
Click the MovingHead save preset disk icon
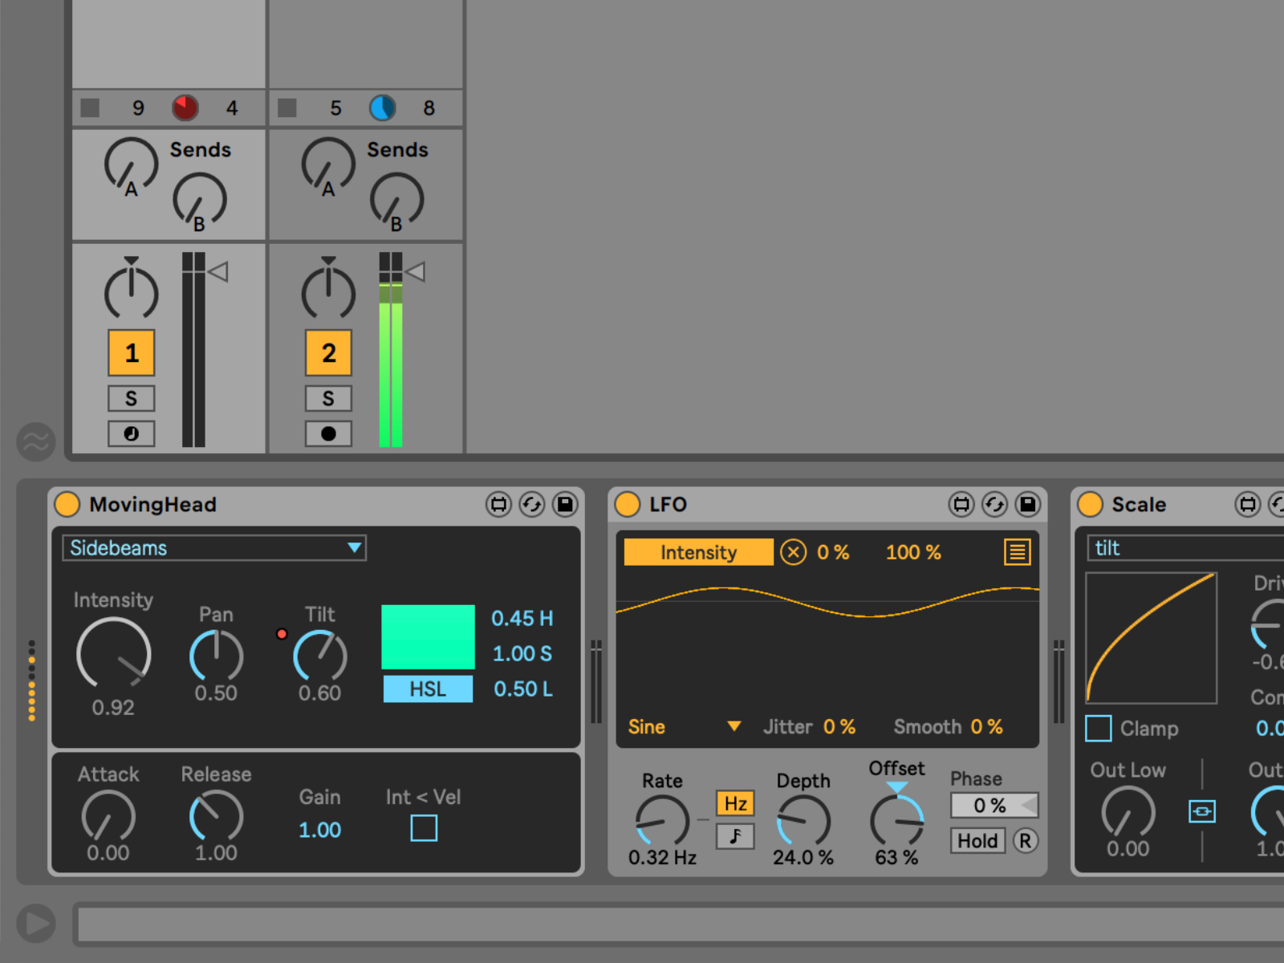click(565, 504)
